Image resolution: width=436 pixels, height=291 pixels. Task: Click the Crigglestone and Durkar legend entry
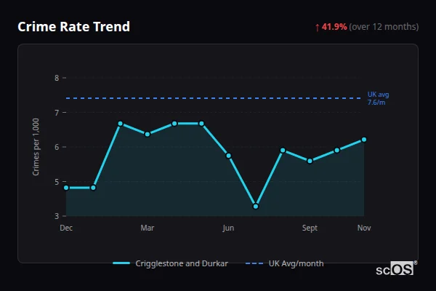(x=171, y=263)
